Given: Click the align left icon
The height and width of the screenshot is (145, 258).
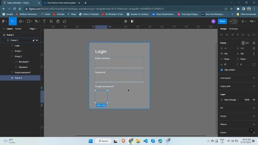Looking at the screenshot, I should [221, 35].
